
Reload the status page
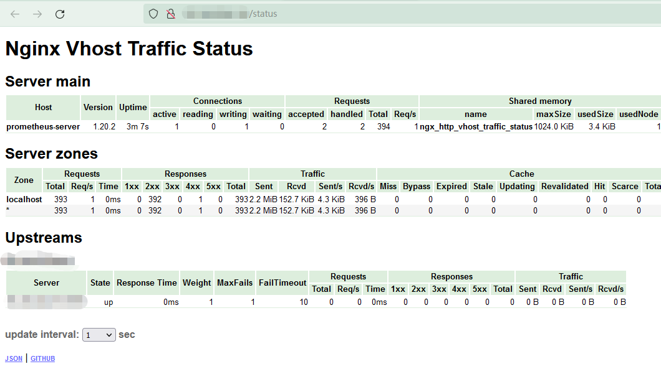click(x=60, y=14)
